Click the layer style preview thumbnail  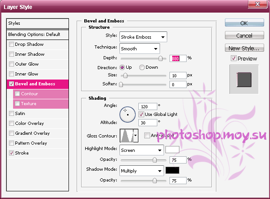click(244, 80)
